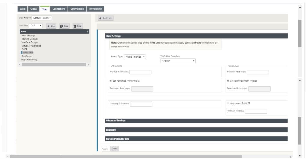
Task: Toggle WAN to LAN Set Permitted From Physical
Action: pyautogui.click(x=228, y=81)
